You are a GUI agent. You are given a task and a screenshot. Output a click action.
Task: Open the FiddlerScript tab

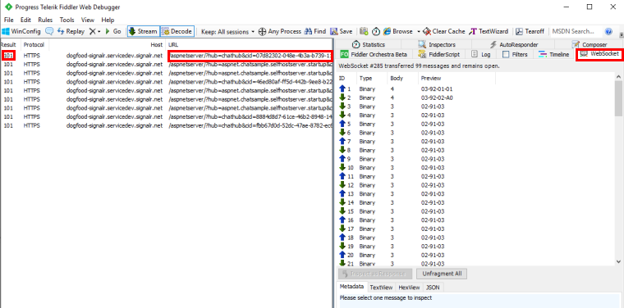click(439, 54)
